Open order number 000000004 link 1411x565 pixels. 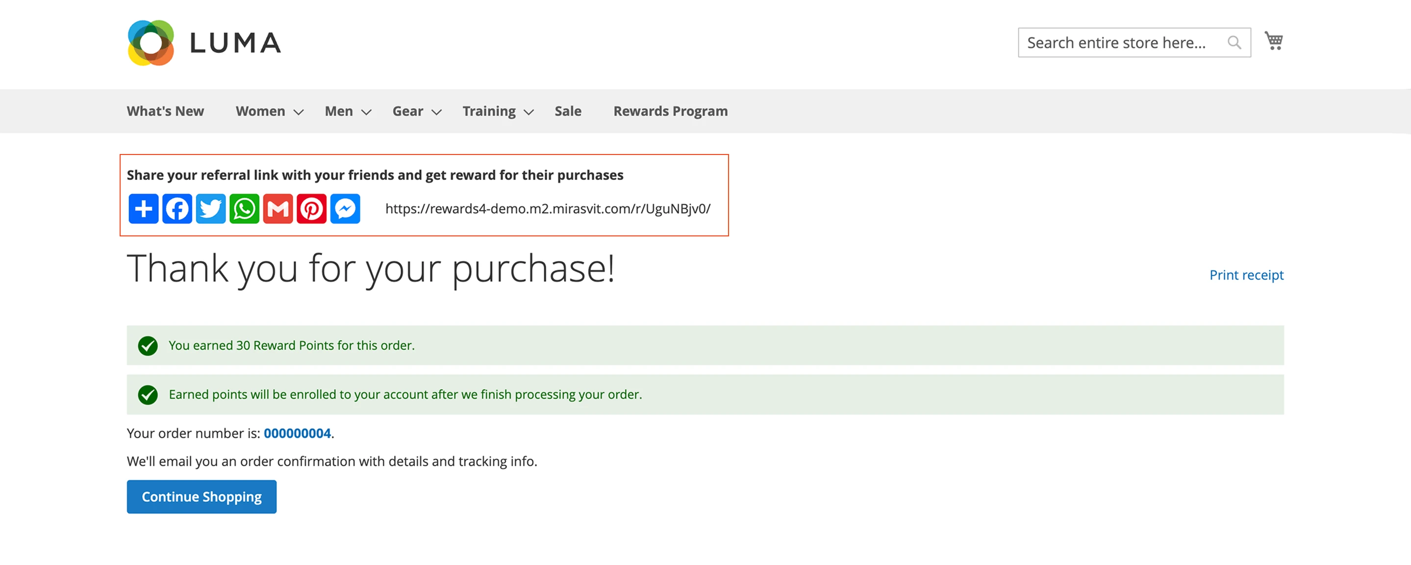tap(297, 434)
